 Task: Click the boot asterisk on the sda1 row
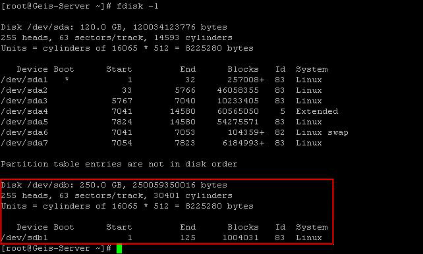point(67,79)
